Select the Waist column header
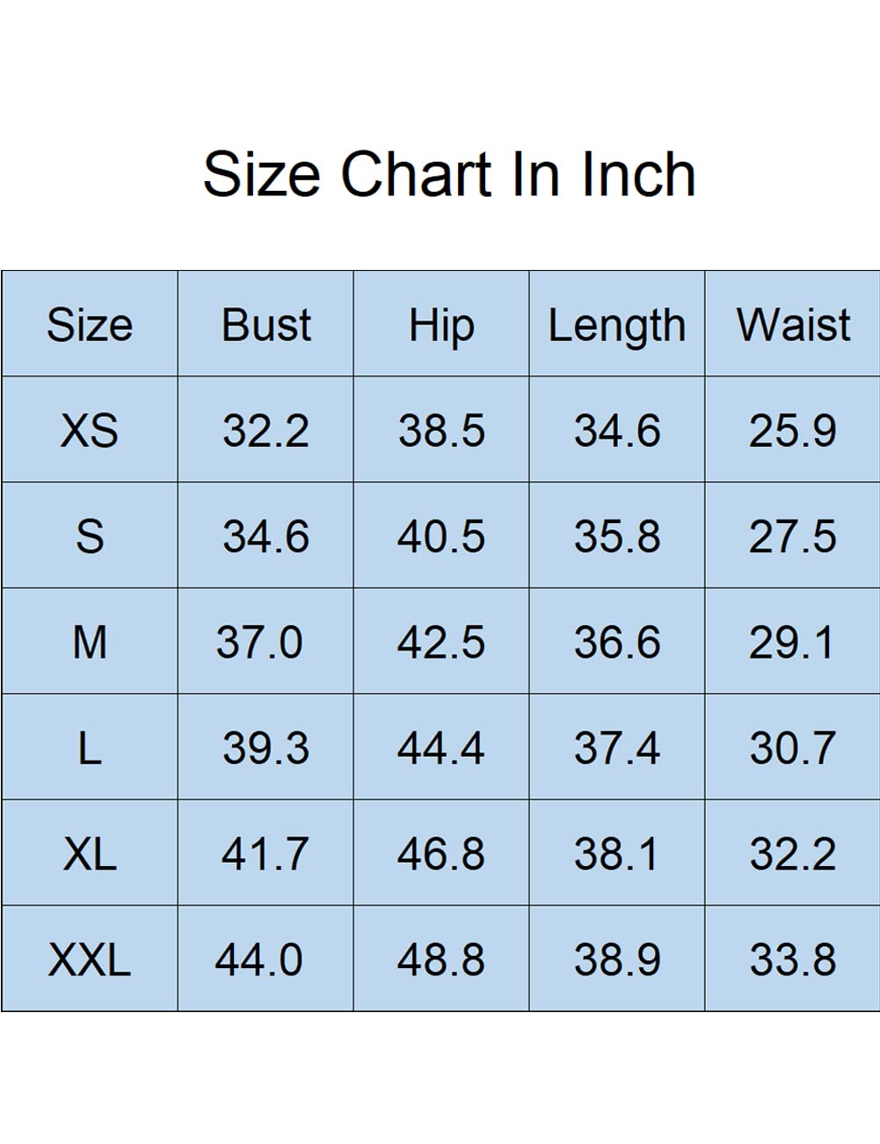 793,324
